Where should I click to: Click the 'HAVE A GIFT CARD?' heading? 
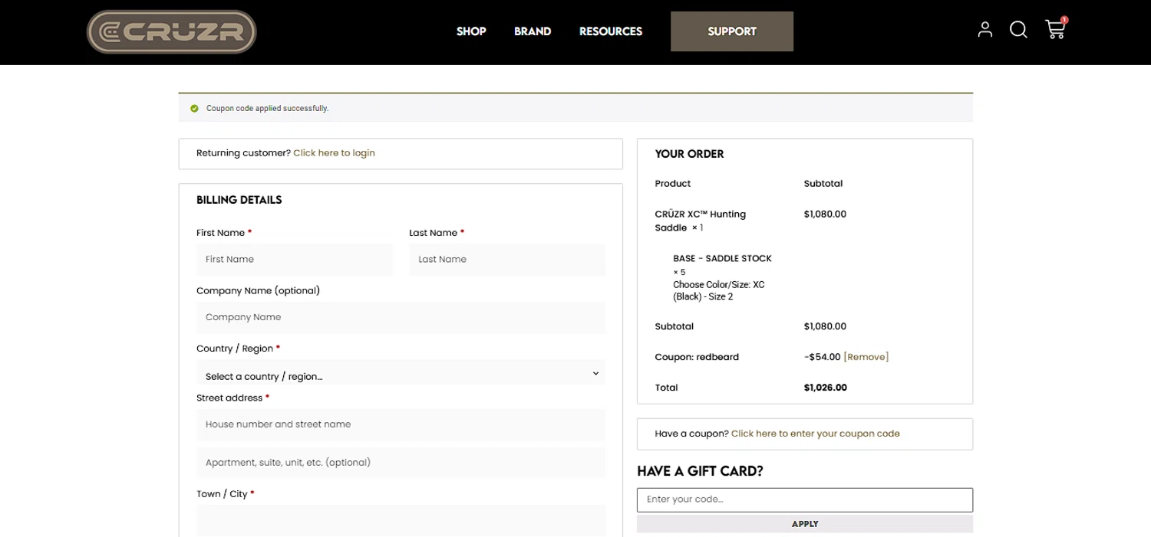pyautogui.click(x=700, y=471)
